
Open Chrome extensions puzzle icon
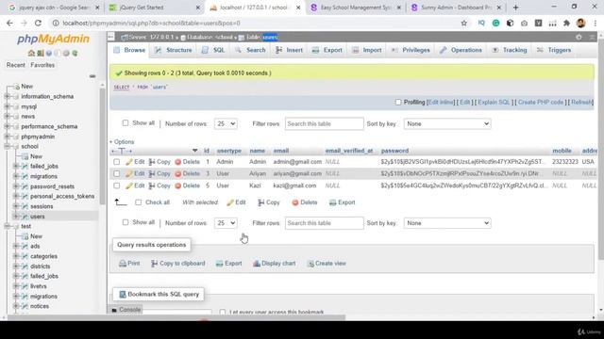[x=566, y=23]
